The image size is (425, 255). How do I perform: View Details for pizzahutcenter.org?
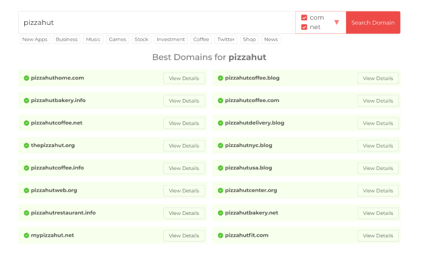click(378, 191)
